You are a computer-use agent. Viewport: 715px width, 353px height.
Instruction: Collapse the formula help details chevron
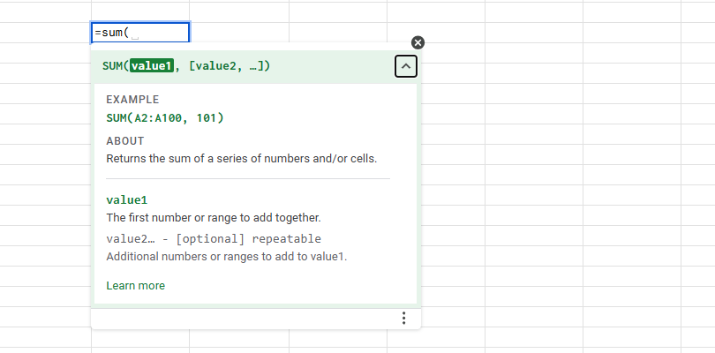coord(406,66)
